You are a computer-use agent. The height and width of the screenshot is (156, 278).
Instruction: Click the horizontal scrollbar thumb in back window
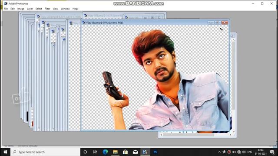coord(189,135)
